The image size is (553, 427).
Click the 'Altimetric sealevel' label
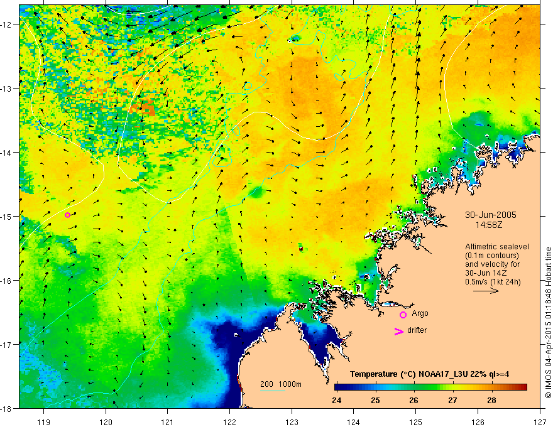click(x=497, y=247)
